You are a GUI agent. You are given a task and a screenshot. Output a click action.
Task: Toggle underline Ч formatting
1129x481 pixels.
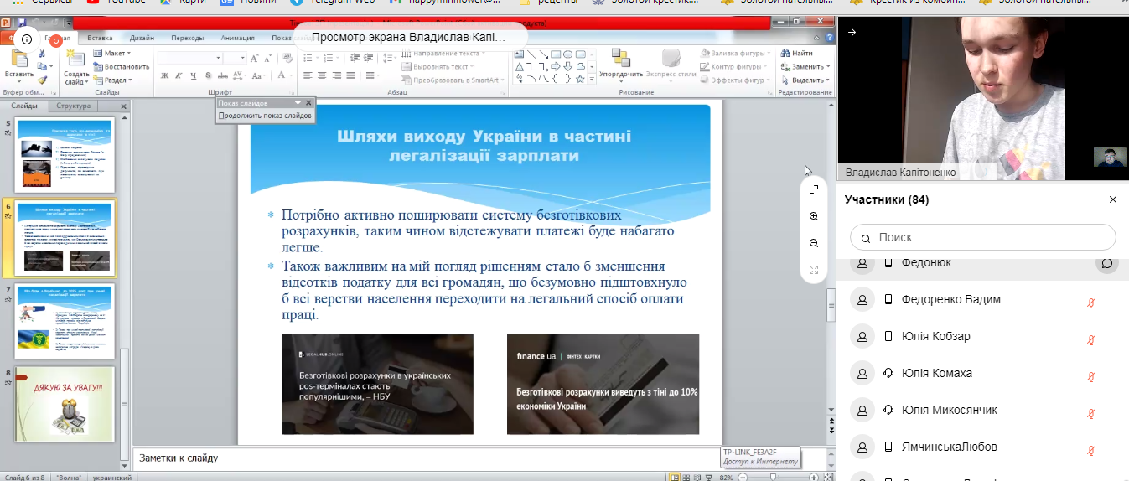point(192,76)
